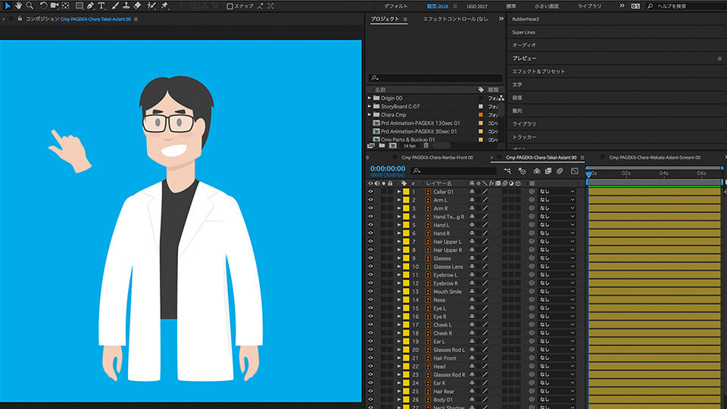Select the Pen tool
Screen dimensions: 727x409
(91, 5)
